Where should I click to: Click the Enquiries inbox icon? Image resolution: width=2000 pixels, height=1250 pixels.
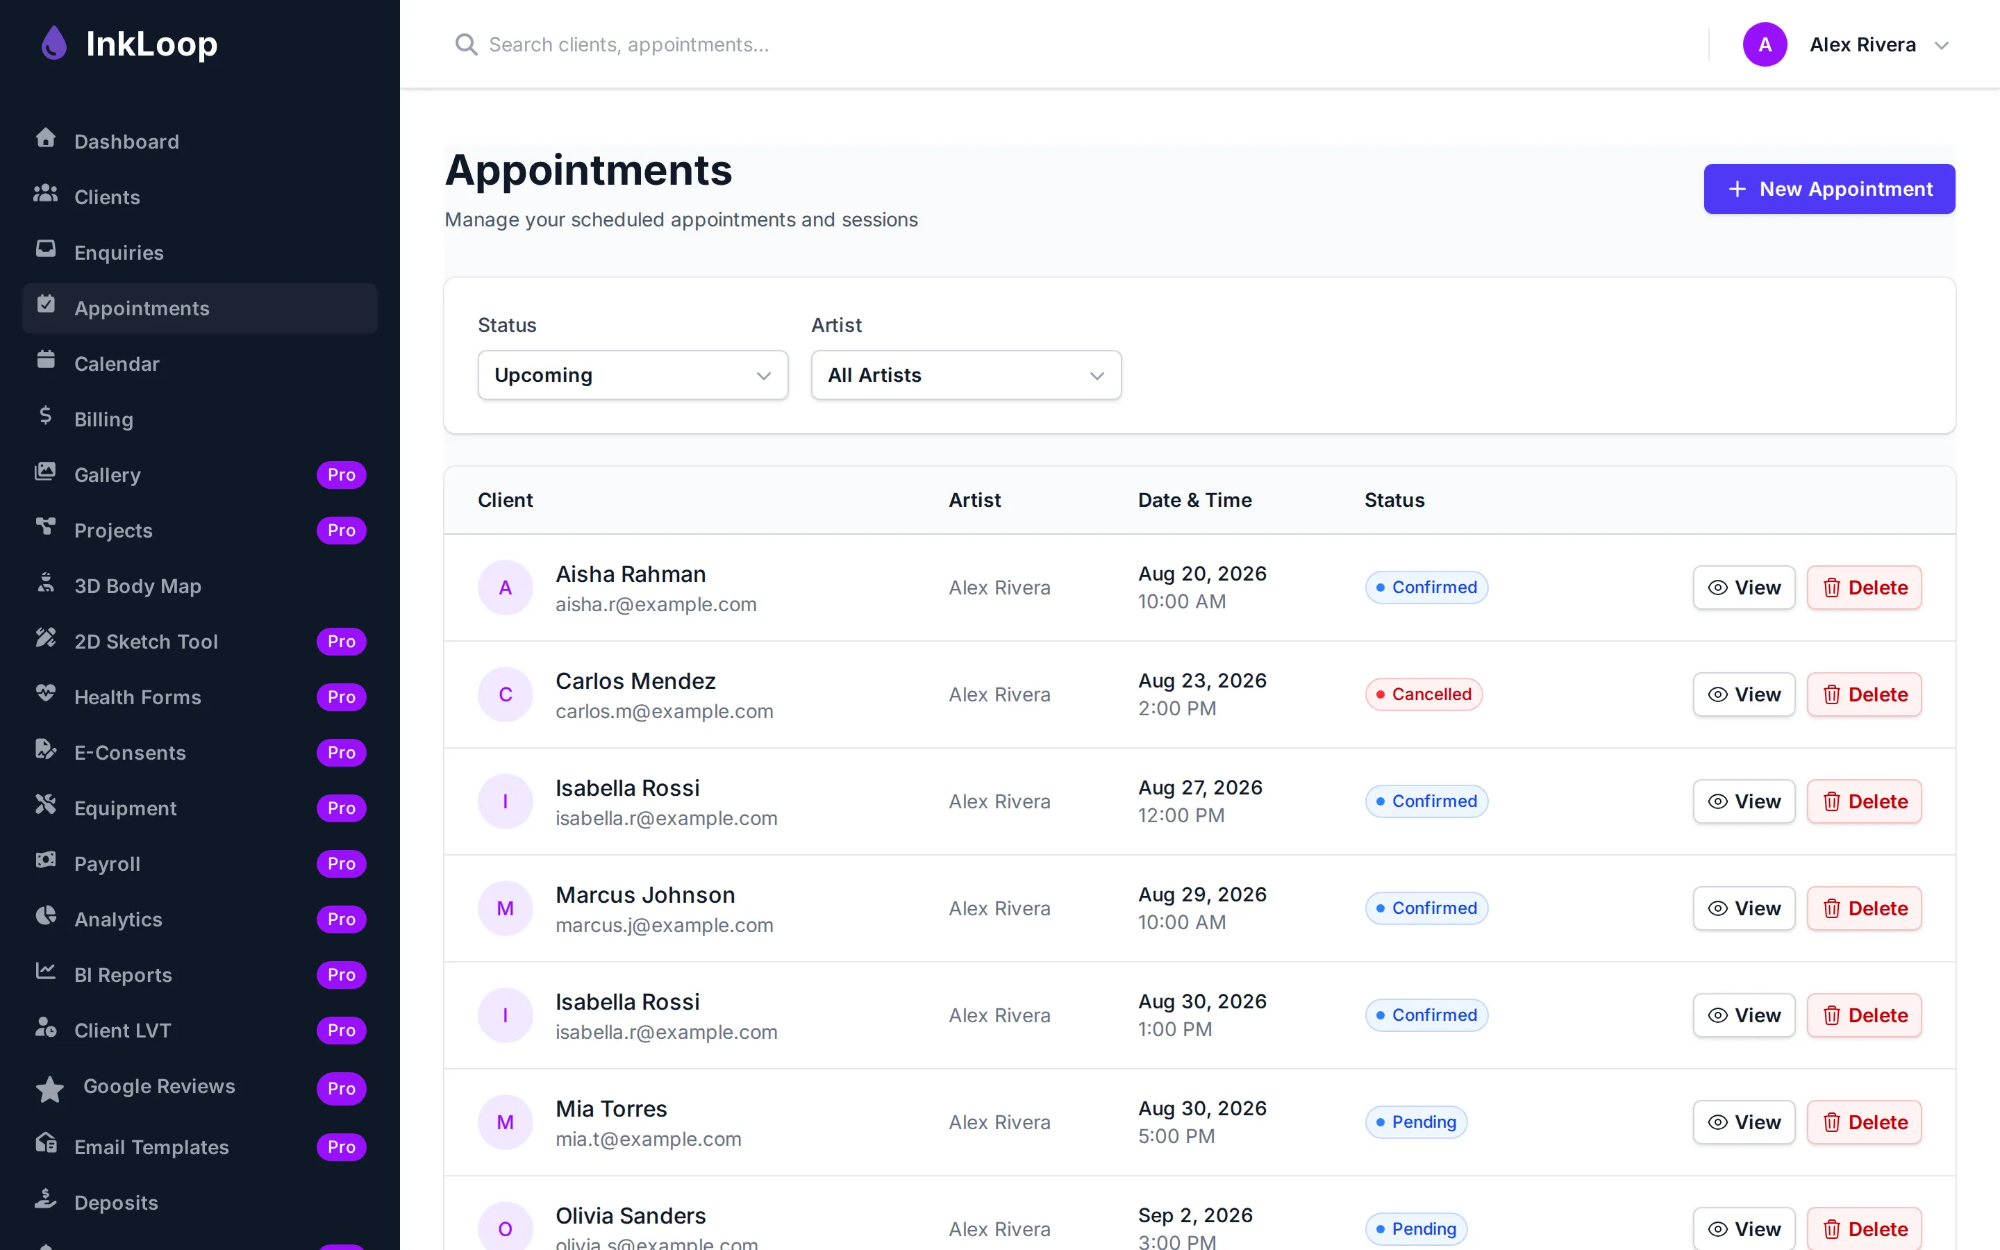(x=45, y=249)
